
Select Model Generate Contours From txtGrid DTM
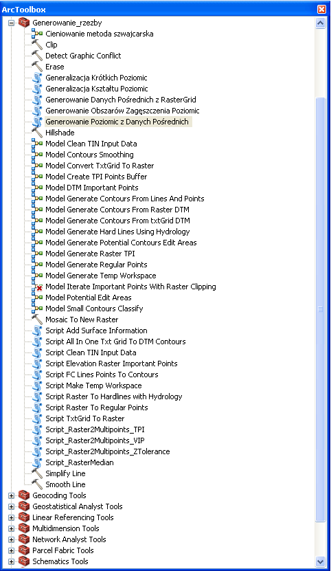coord(117,221)
